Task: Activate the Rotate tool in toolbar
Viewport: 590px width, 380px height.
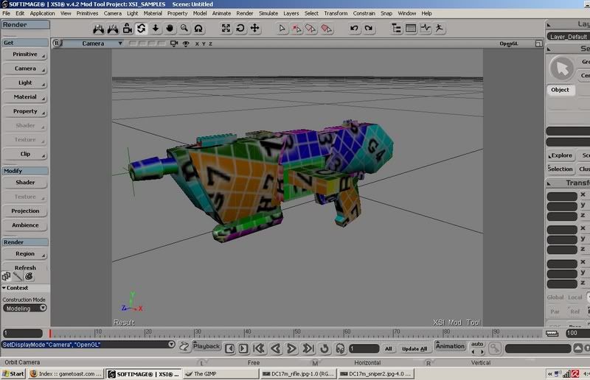Action: pos(240,28)
